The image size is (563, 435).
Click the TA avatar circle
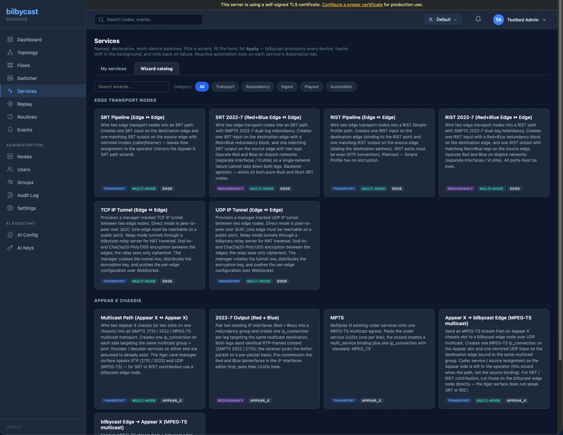[498, 20]
